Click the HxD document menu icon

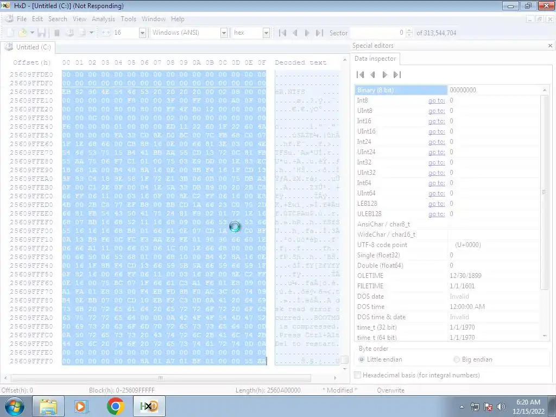pos(10,19)
